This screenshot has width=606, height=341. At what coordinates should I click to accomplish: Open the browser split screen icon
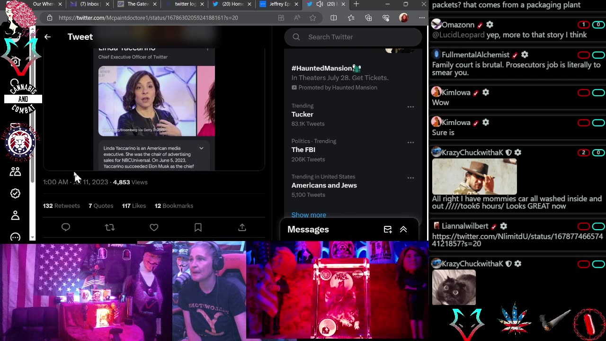tap(333, 18)
